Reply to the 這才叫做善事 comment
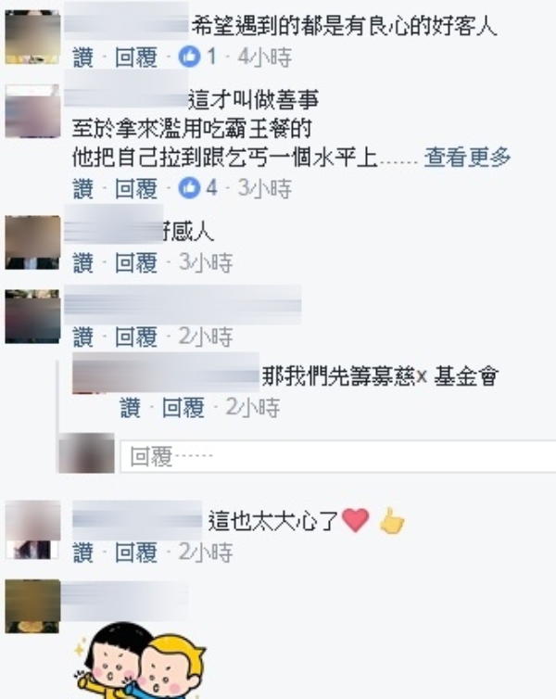The image size is (556, 699). click(136, 188)
